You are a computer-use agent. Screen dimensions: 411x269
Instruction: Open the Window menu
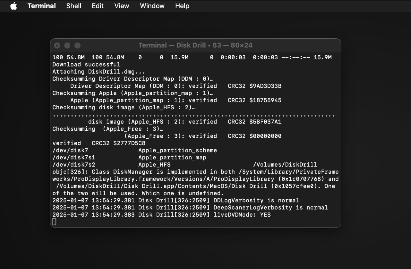coord(152,6)
